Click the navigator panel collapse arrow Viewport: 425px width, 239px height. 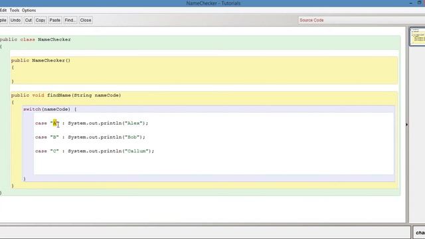tap(406, 125)
